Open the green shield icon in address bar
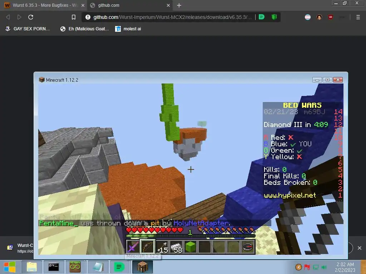Screen dimensions: 366x274 [x=274, y=17]
